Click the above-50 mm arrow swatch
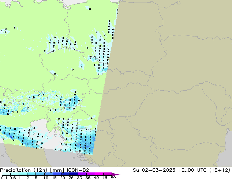 point(116,174)
